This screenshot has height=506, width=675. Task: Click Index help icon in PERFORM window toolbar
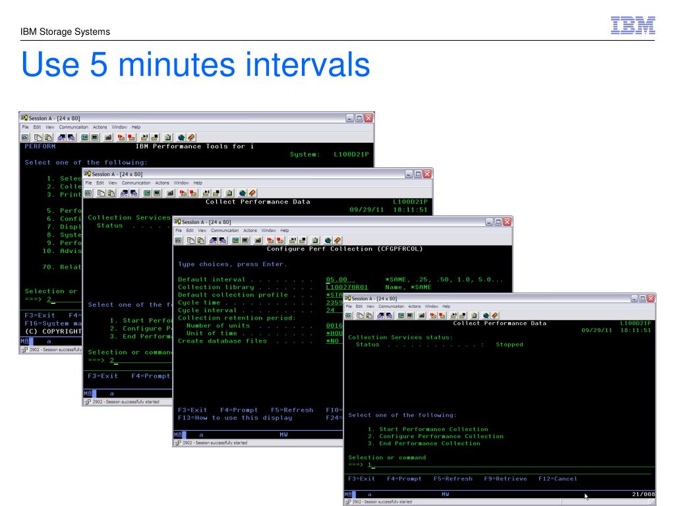click(191, 137)
